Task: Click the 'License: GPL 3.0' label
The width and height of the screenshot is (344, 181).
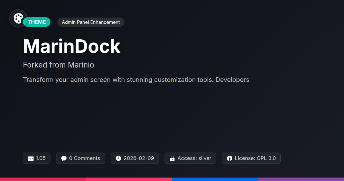Action: click(255, 158)
